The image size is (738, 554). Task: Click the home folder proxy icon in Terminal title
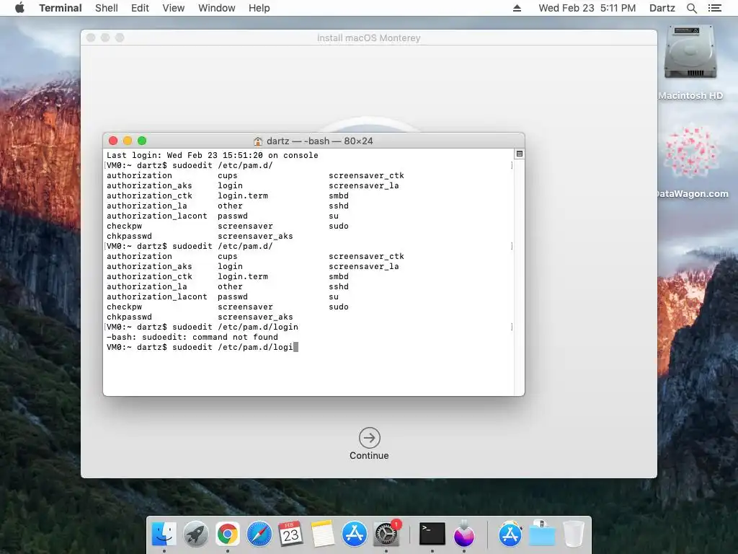tap(258, 141)
